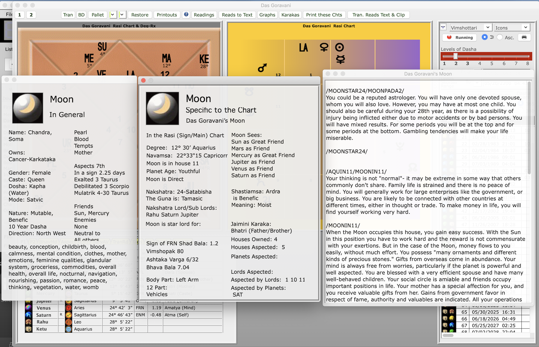This screenshot has width=539, height=347.
Task: Open the Icons display dropdown
Action: (x=511, y=28)
